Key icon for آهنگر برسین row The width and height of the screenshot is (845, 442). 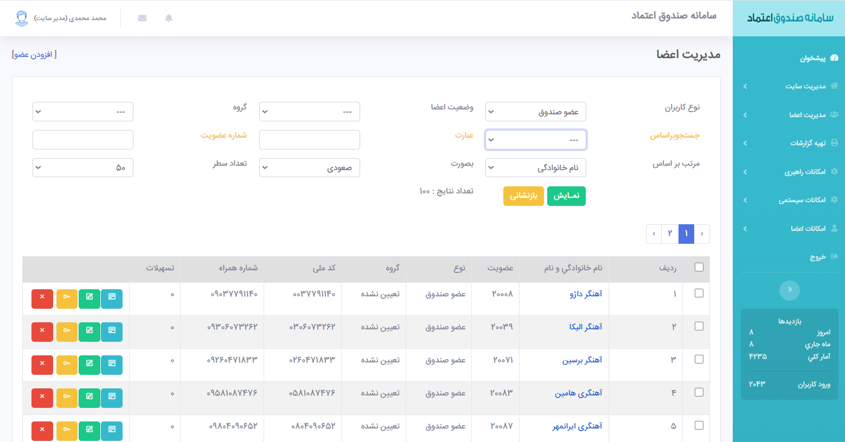pyautogui.click(x=67, y=365)
